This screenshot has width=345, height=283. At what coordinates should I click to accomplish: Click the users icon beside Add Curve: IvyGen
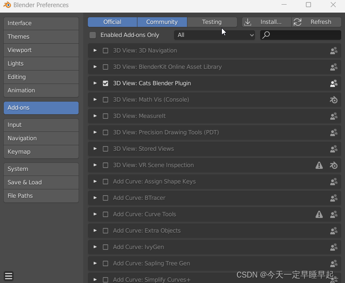point(334,247)
